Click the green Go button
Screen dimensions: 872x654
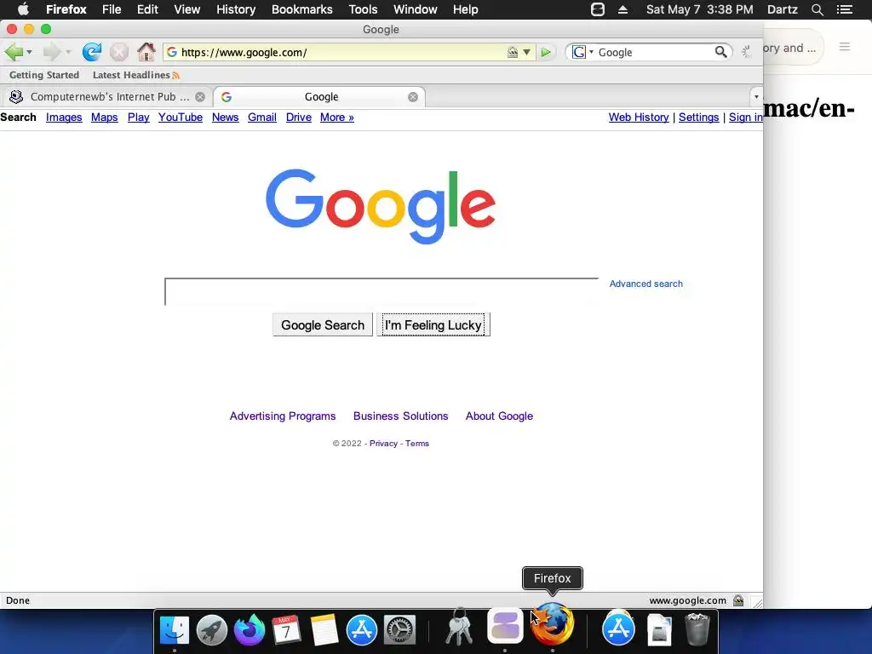[x=546, y=52]
